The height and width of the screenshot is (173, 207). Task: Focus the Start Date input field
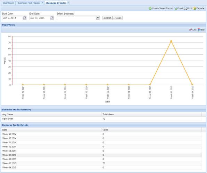(x=13, y=18)
